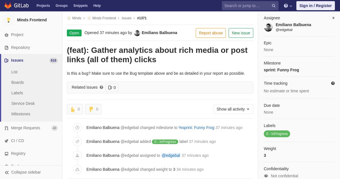Click the #1371 breadcrumb link
Viewport: 340px width, 179px height.
(x=142, y=18)
